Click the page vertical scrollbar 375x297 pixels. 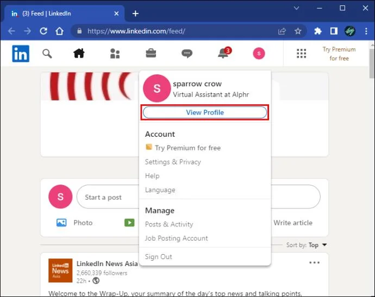pos(372,64)
